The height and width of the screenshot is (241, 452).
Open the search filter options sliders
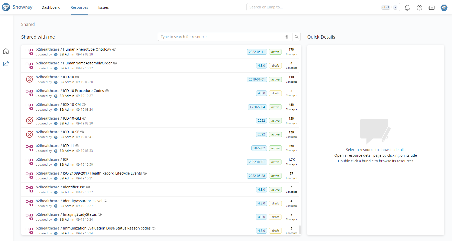click(x=286, y=37)
